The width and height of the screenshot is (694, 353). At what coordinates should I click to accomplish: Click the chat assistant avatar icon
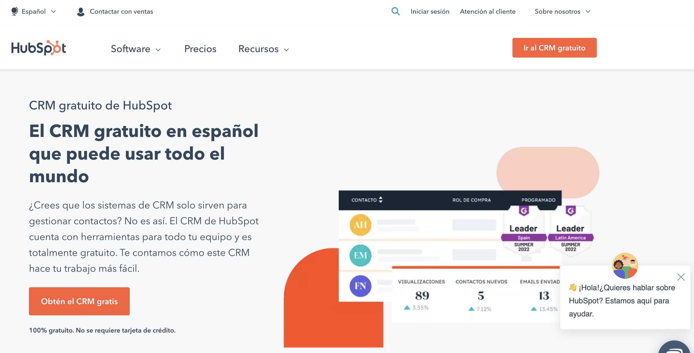[x=625, y=266]
